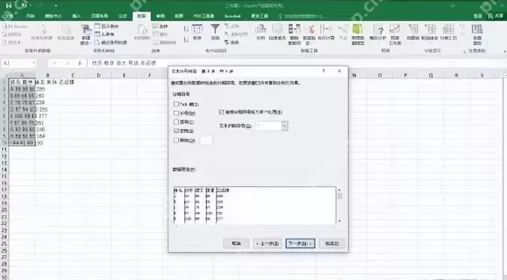Click From Text (自文本) icon

click(11, 42)
